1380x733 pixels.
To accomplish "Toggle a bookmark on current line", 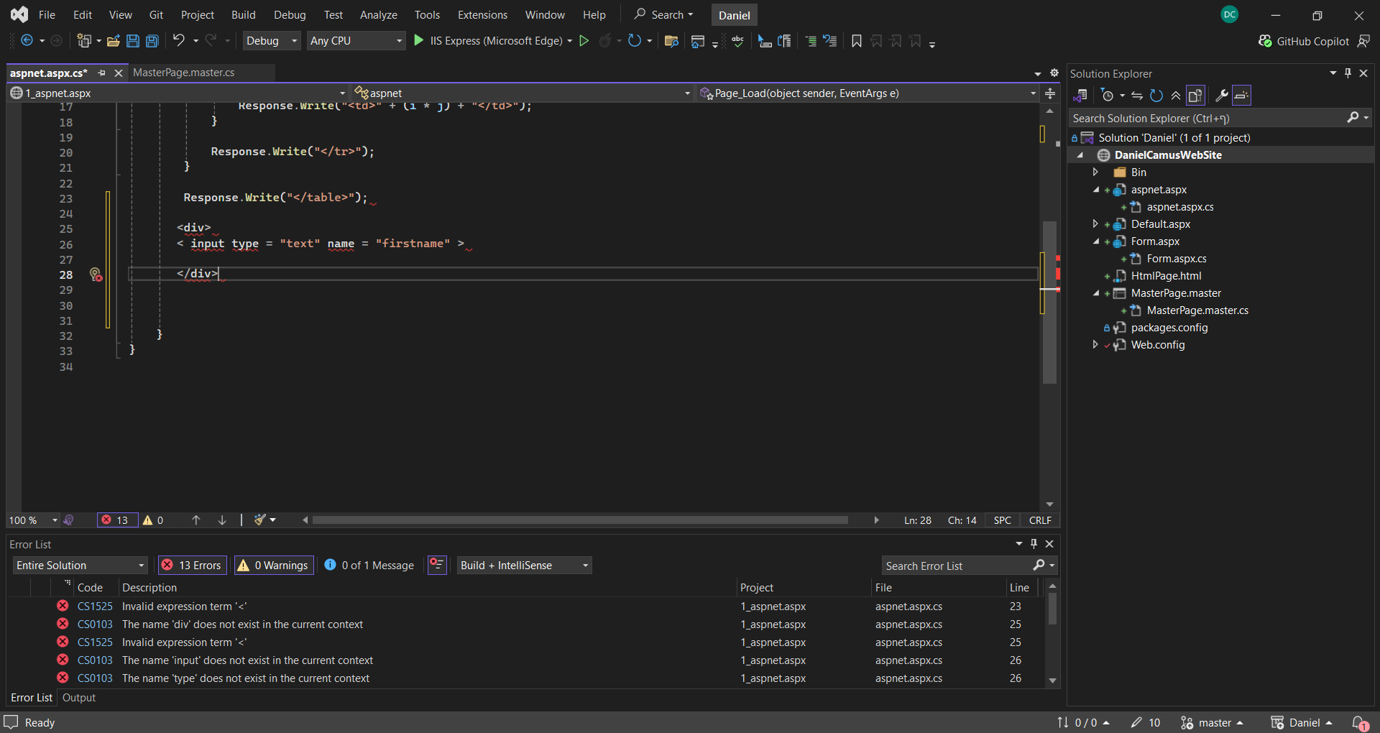I will [856, 41].
